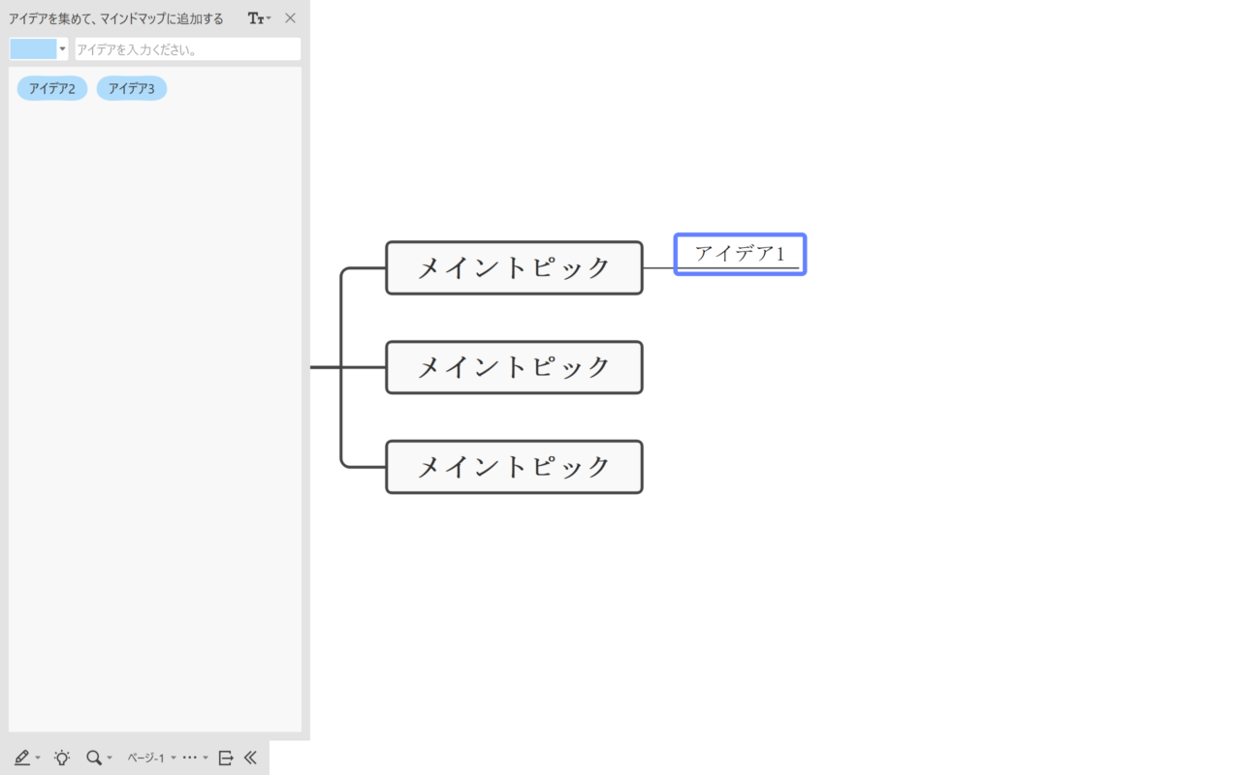
Task: Select the middle メイントピック node
Action: [514, 367]
